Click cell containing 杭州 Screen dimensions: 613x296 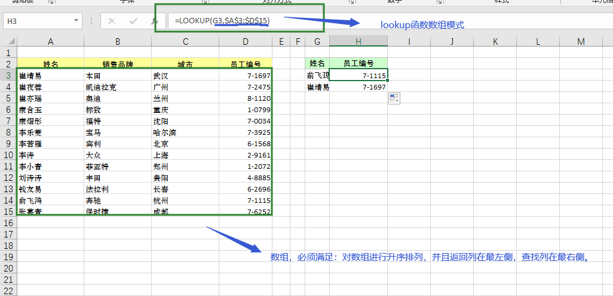(185, 201)
